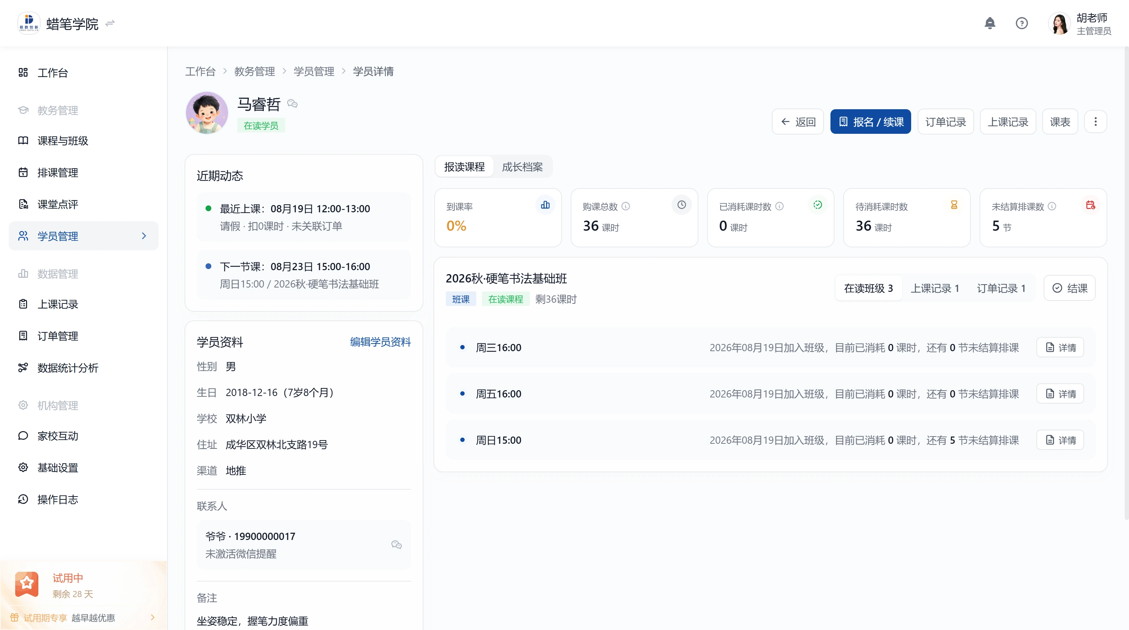This screenshot has height=630, width=1129.
Task: Open the 试用期专享 promotion arrow
Action: (x=152, y=617)
